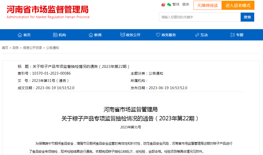Switch to simplified Chinese 简体
Image resolution: width=263 pixels, height=155 pixels.
186,5
